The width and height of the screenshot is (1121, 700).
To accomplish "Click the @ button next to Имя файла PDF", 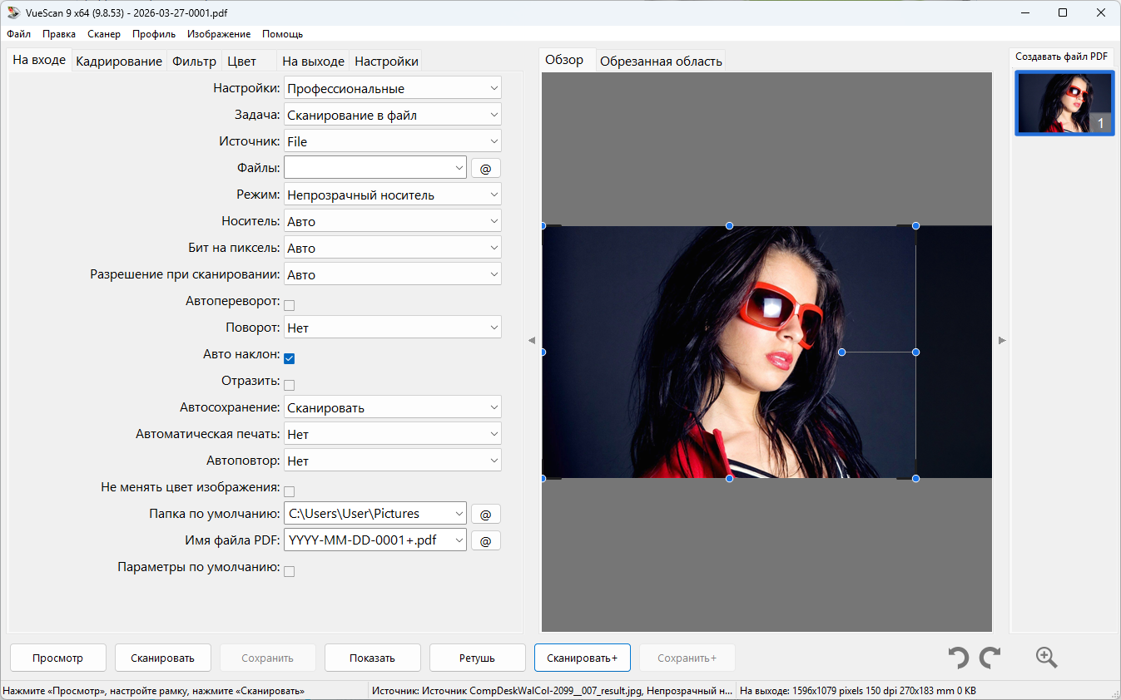I will click(x=486, y=540).
